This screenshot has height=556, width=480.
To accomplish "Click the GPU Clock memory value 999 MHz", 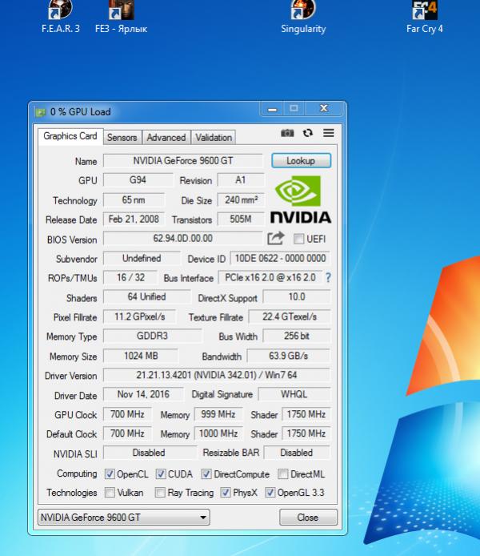I will pyautogui.click(x=218, y=414).
